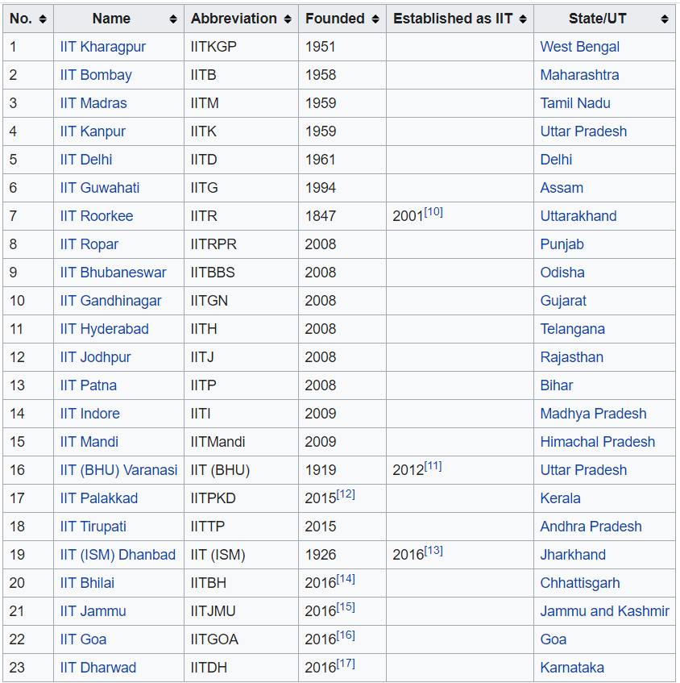
Task: Follow the Jammu and Kashmir link
Action: (x=605, y=610)
